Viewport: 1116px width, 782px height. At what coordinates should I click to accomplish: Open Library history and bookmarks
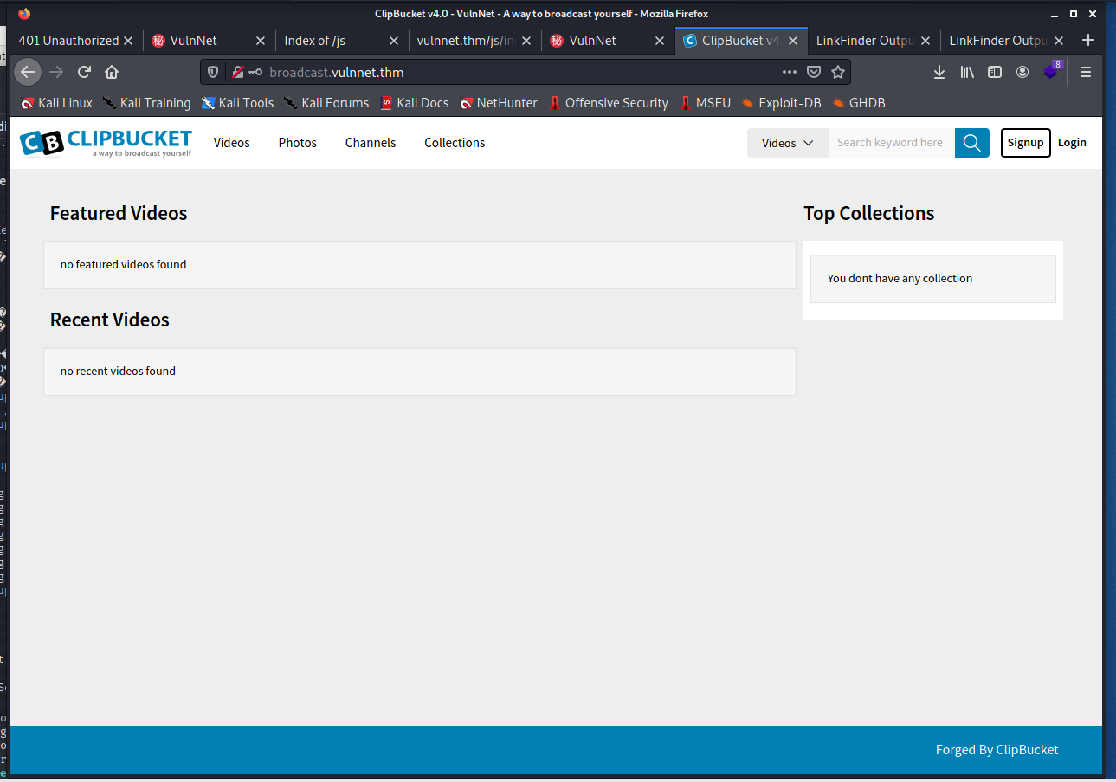coord(967,72)
